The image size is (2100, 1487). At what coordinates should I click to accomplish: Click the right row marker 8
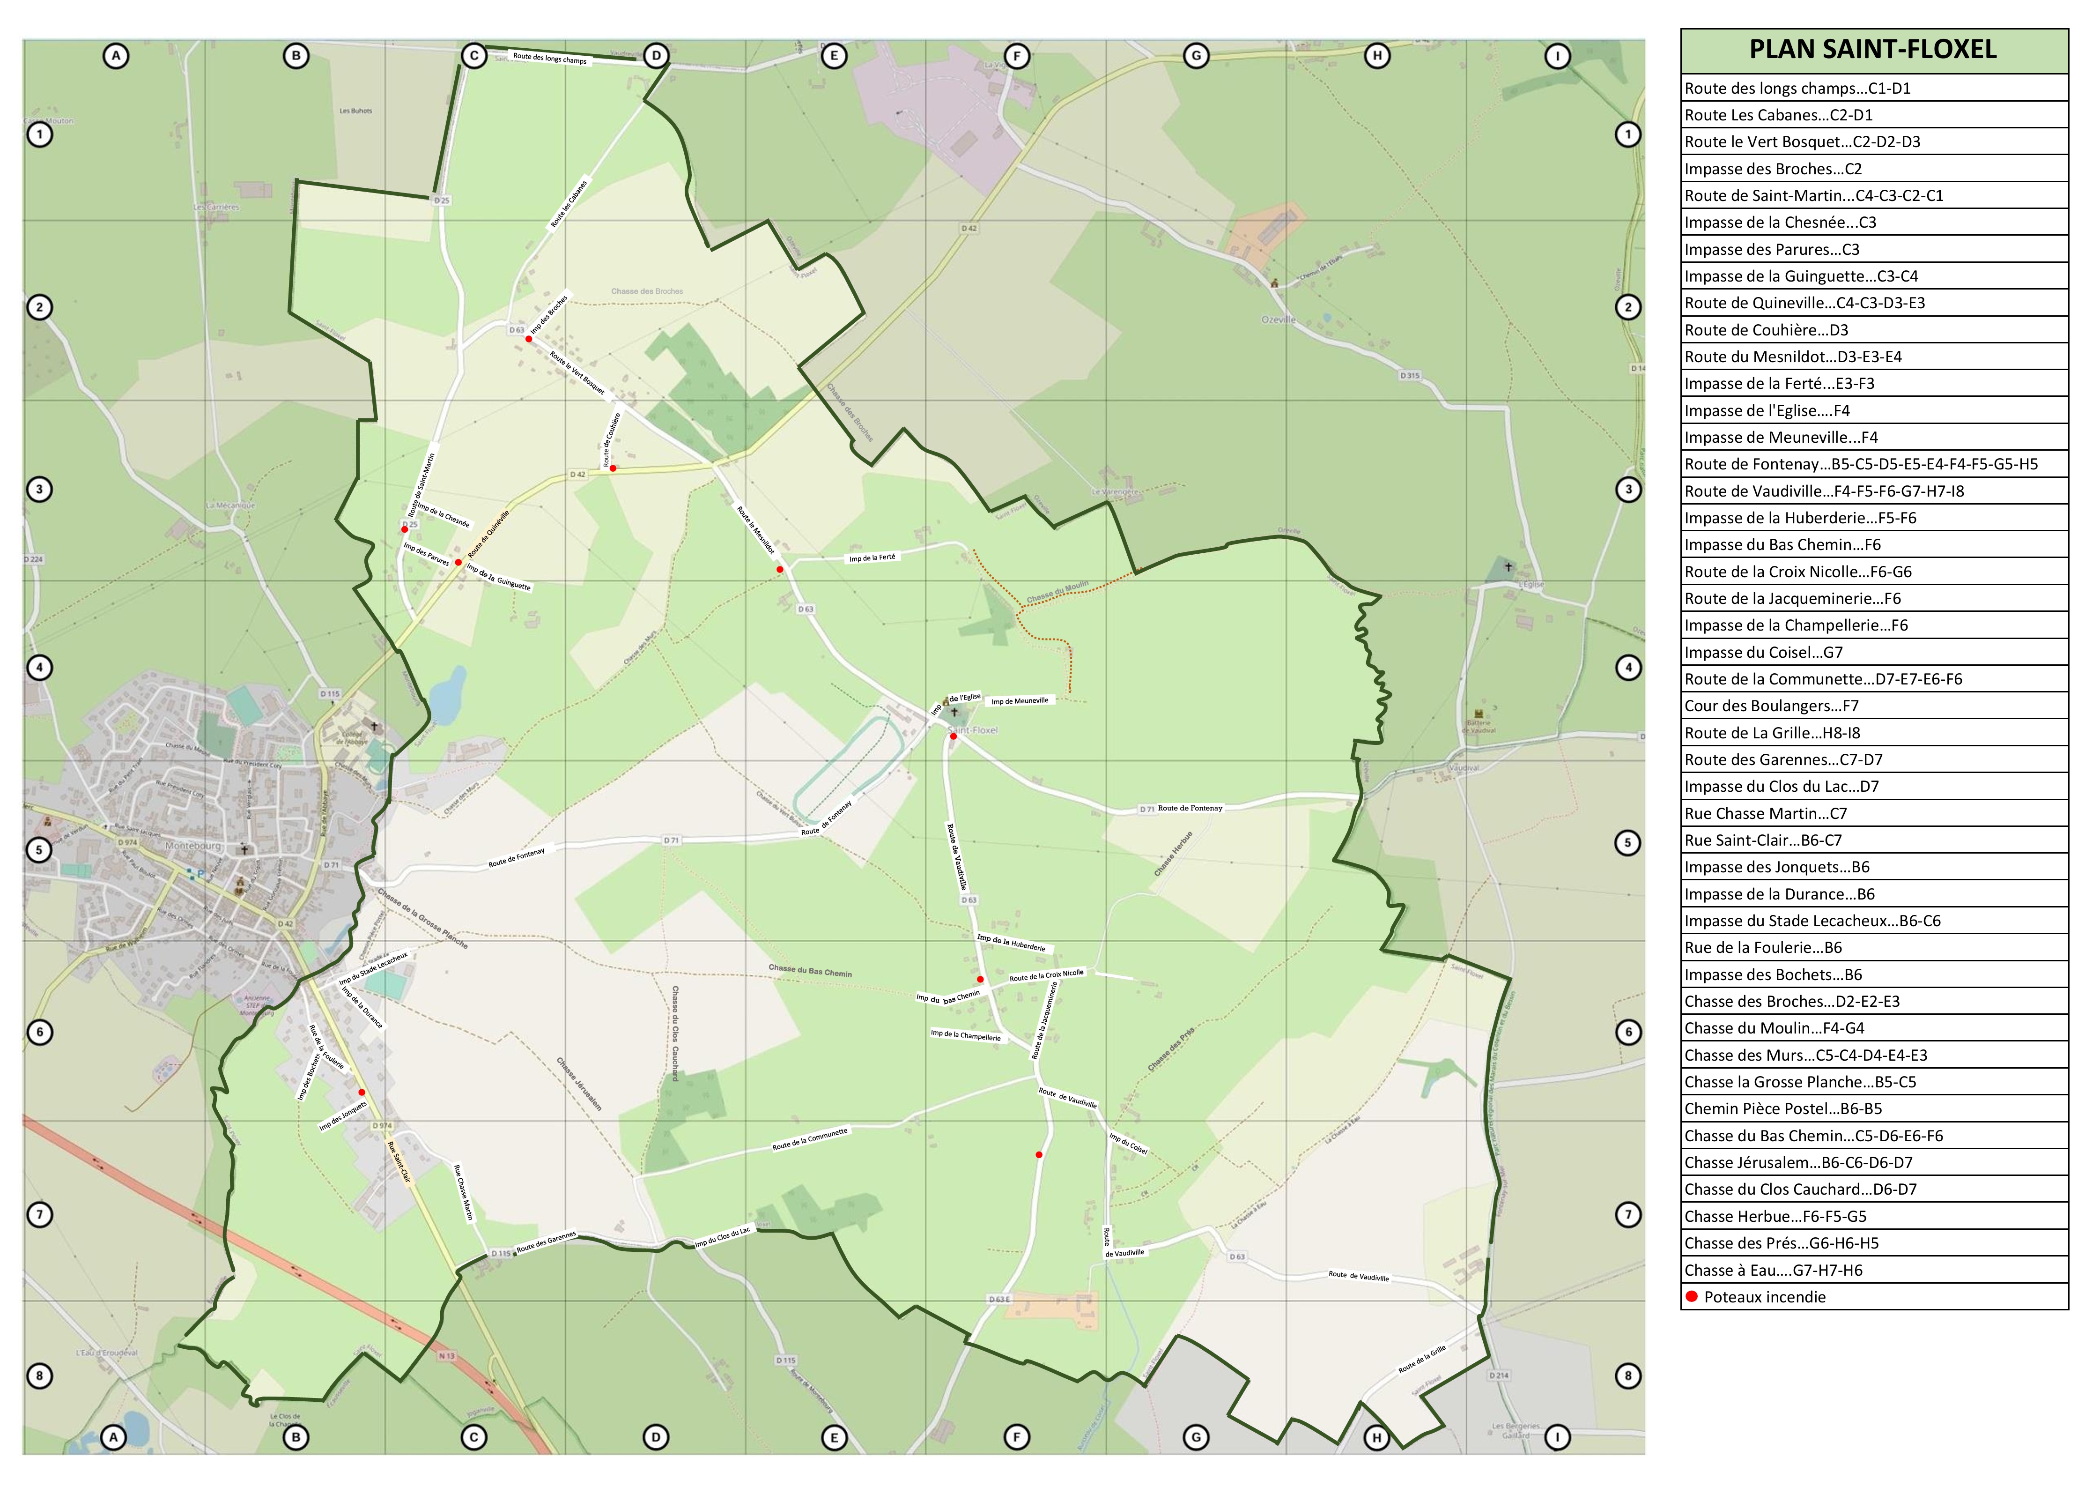point(1627,1375)
